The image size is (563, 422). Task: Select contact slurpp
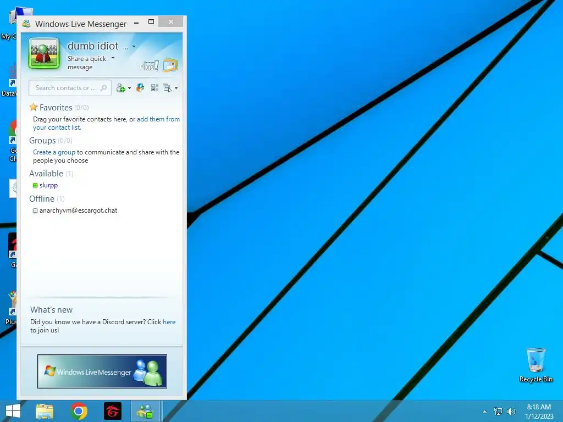[48, 185]
